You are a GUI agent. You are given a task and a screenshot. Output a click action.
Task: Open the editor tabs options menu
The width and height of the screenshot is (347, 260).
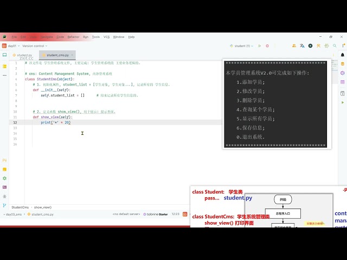[x=333, y=55]
